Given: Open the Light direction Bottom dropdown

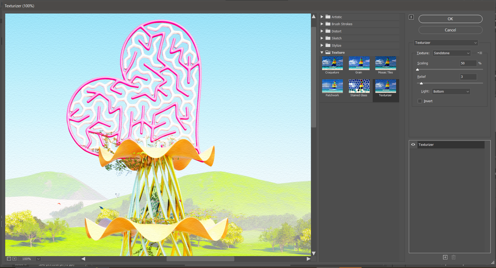Looking at the screenshot, I should point(451,91).
